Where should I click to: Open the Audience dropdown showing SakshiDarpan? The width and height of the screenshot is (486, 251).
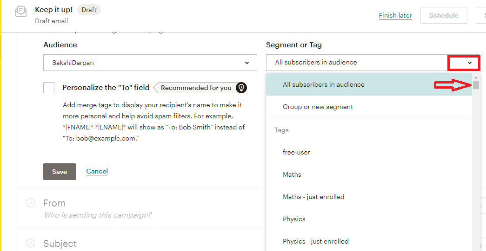(x=150, y=63)
